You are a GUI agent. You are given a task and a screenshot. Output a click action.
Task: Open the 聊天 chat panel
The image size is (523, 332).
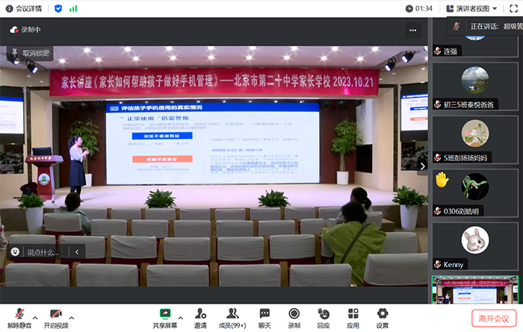pos(264,318)
